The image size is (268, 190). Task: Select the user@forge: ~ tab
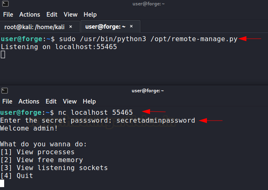tap(105, 27)
